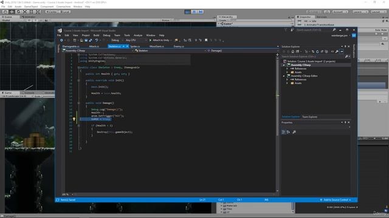Select Unity's Hand tool
This screenshot has width=389, height=218.
(5, 12)
